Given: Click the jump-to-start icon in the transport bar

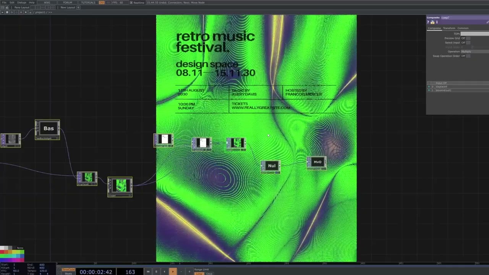Looking at the screenshot, I should point(148,271).
